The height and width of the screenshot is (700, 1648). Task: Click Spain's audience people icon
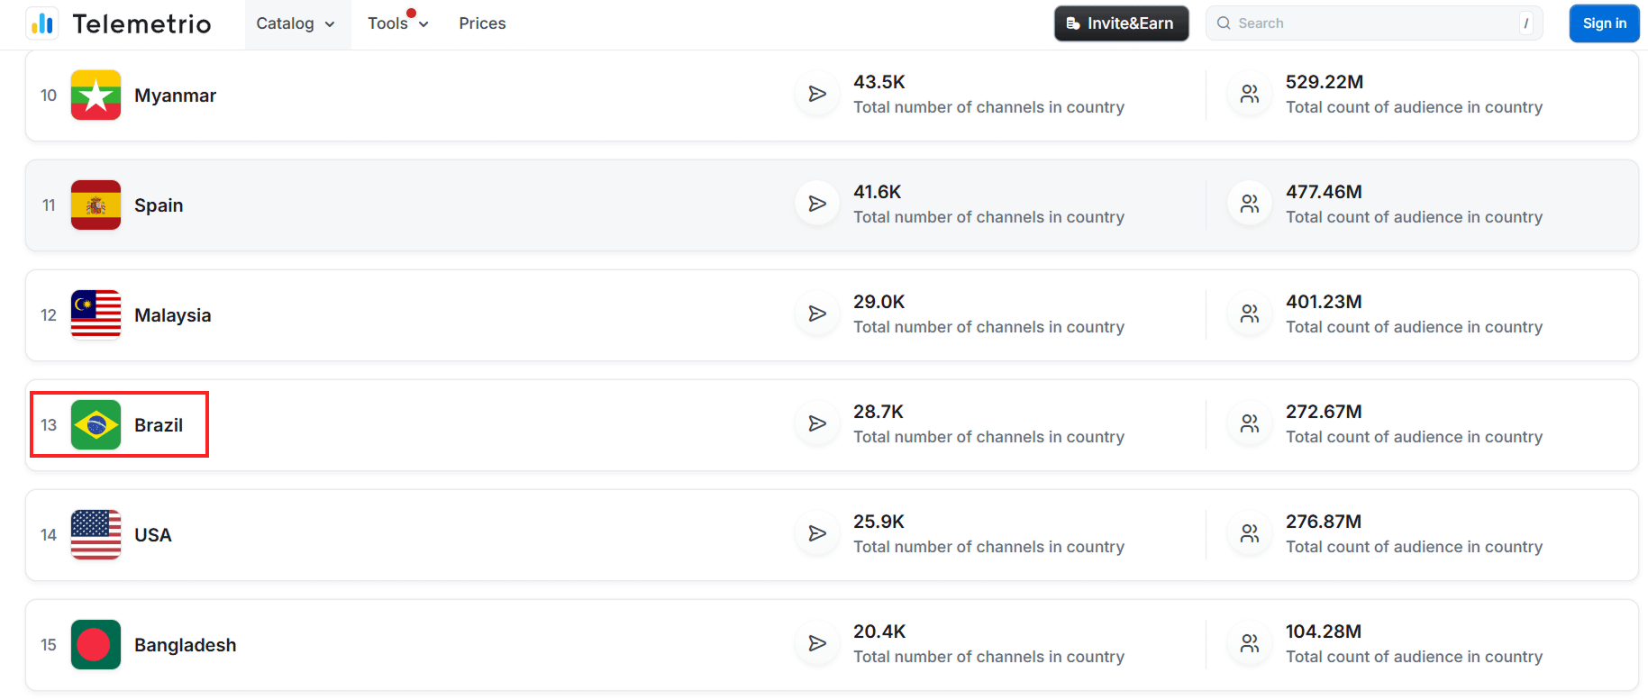pyautogui.click(x=1250, y=205)
